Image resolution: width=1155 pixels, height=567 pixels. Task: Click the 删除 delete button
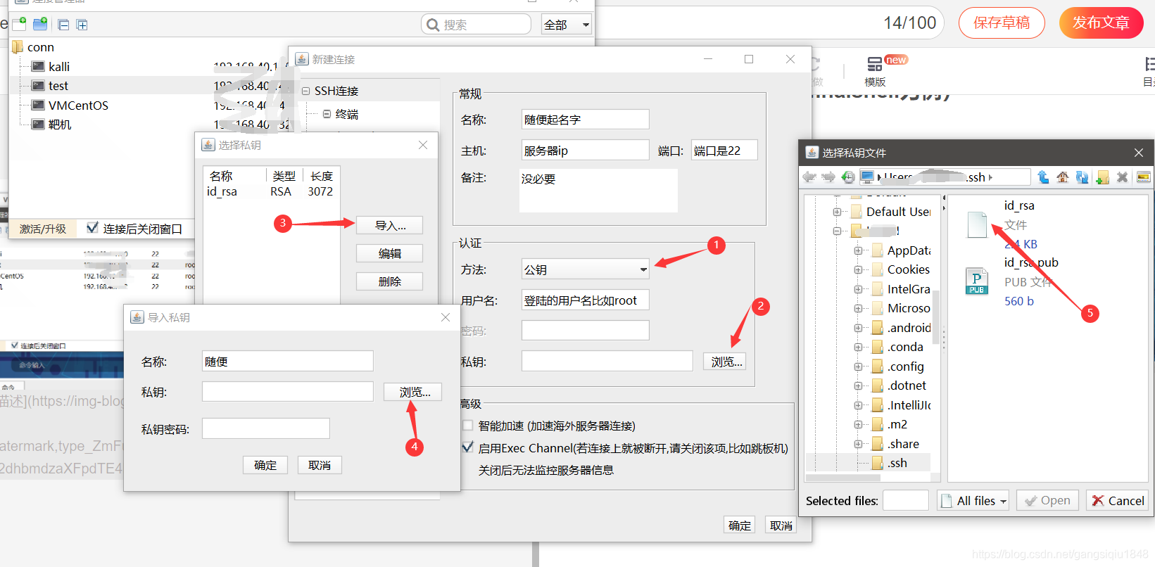[x=390, y=281]
